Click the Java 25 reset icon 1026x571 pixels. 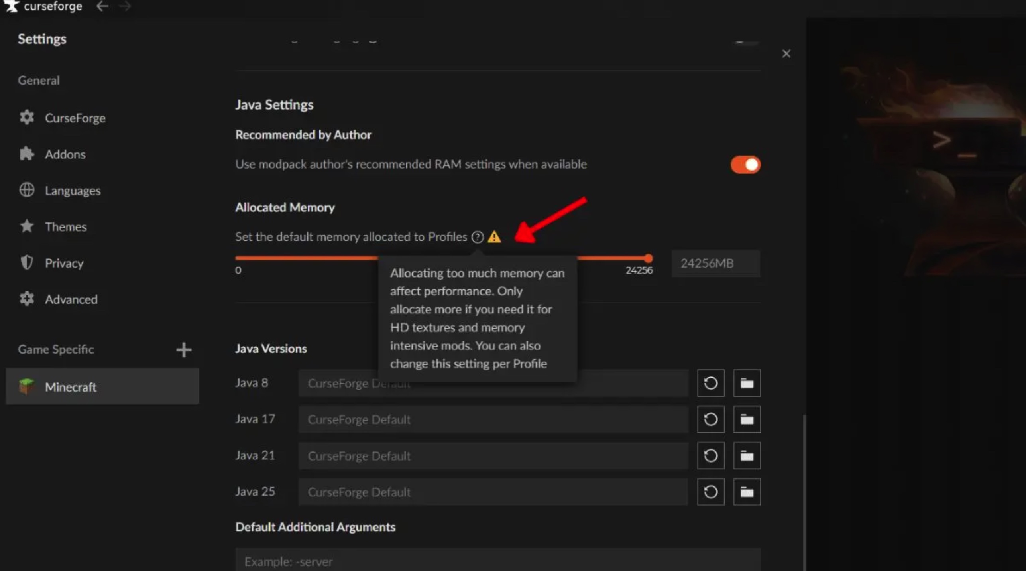click(711, 492)
